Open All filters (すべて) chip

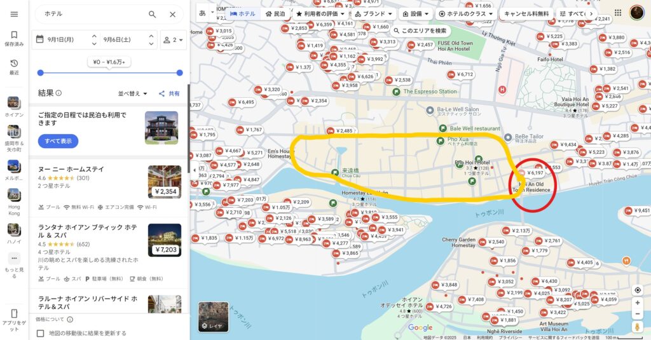click(572, 14)
